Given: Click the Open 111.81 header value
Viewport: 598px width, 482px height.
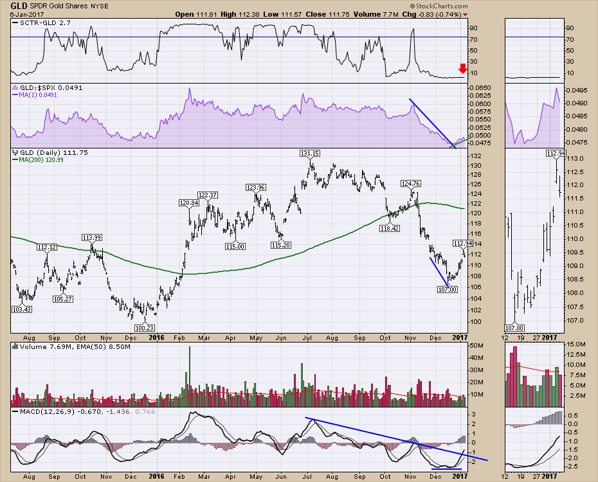Looking at the screenshot, I should (x=196, y=15).
